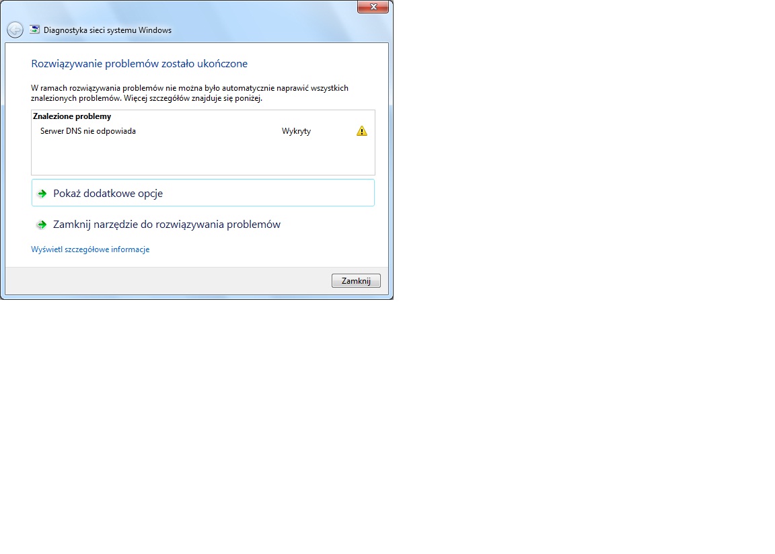
Task: Click the Windows Network Diagnostics title icon
Action: (34, 30)
